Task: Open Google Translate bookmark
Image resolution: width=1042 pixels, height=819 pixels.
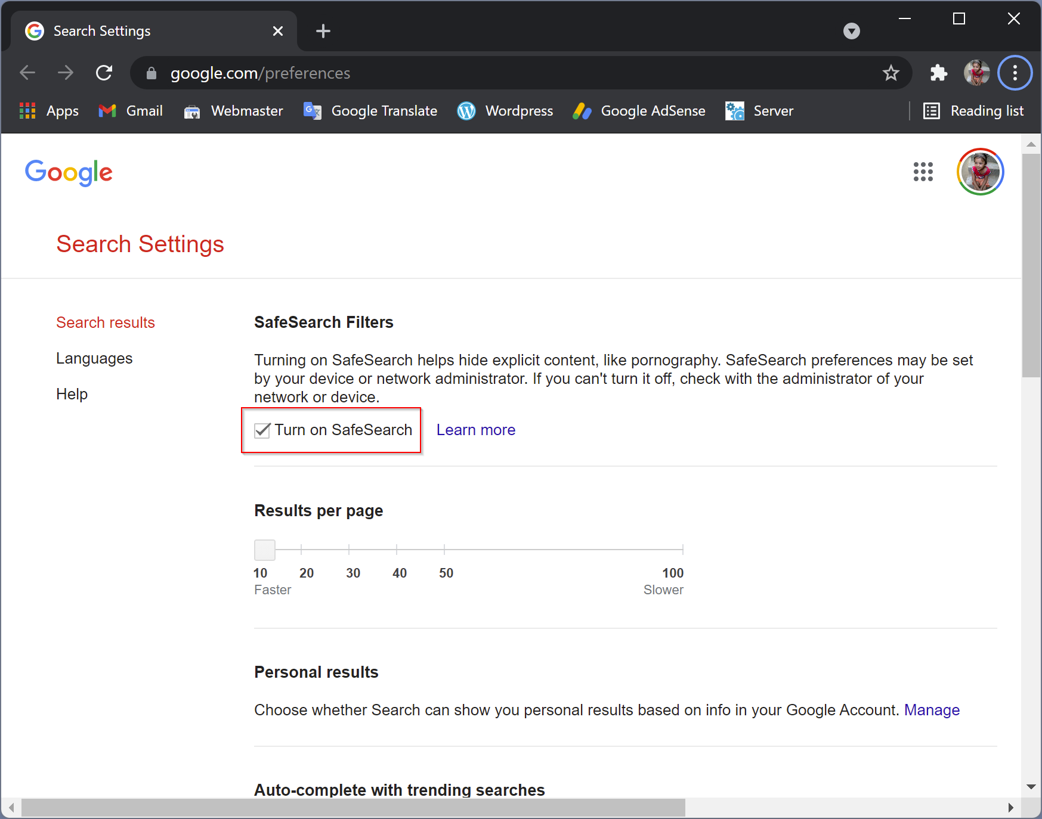Action: (370, 111)
